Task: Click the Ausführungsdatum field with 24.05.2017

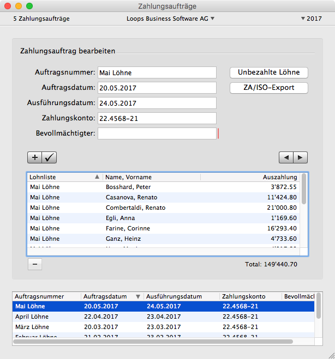Action: (x=157, y=103)
